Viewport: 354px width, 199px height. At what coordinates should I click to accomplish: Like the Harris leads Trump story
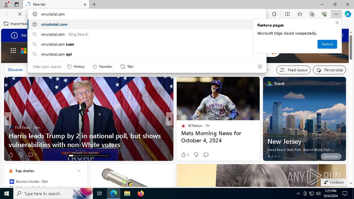tap(11, 155)
